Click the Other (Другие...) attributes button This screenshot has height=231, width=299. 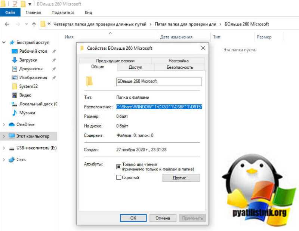click(181, 178)
